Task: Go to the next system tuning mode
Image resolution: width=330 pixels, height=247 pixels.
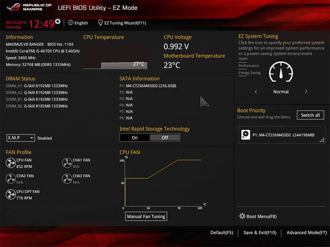Action: [x=306, y=92]
